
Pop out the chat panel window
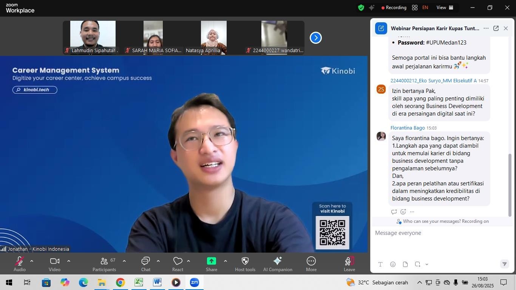point(496,28)
